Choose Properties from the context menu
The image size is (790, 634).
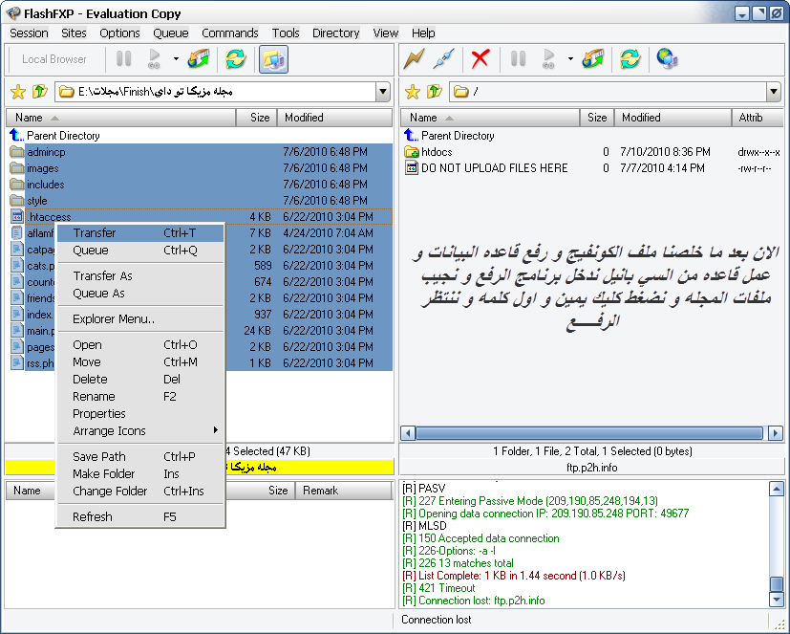click(140, 414)
